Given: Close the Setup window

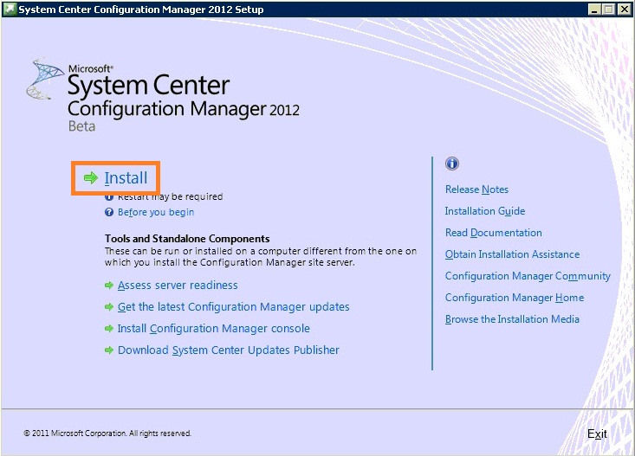Looking at the screenshot, I should (x=624, y=9).
